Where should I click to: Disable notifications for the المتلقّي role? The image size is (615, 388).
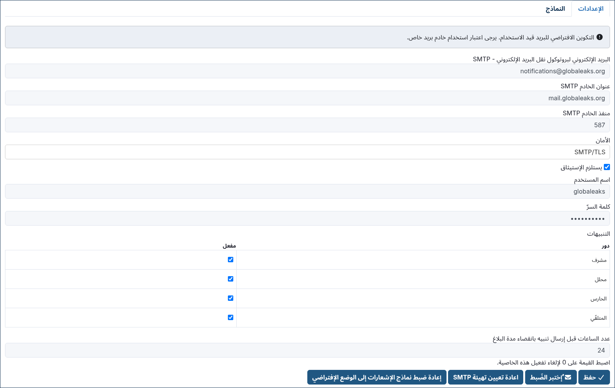coord(231,317)
